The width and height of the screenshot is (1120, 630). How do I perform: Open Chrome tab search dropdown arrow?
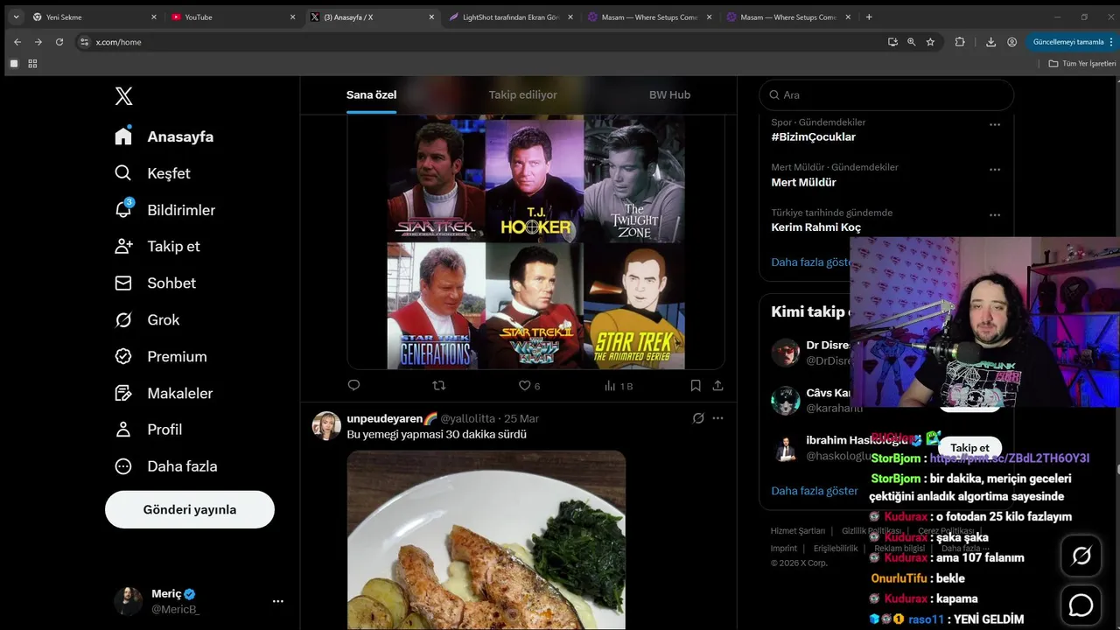coord(16,17)
